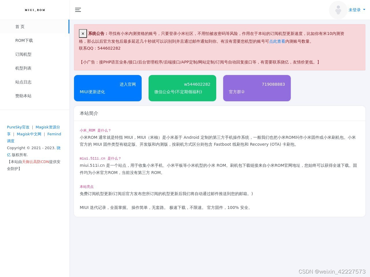Open the 首页 sidebar item

pyautogui.click(x=35, y=27)
